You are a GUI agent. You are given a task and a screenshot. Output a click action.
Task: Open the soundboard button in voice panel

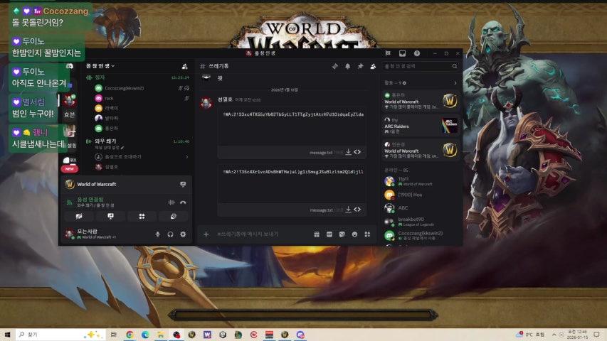coord(174,217)
